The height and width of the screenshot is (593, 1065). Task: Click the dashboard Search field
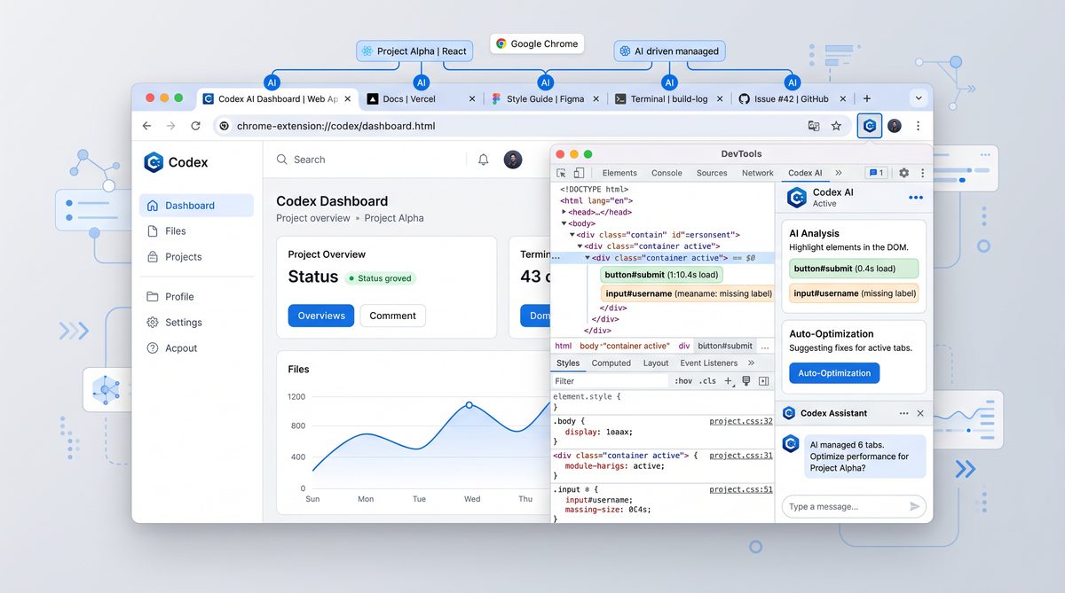pyautogui.click(x=368, y=160)
